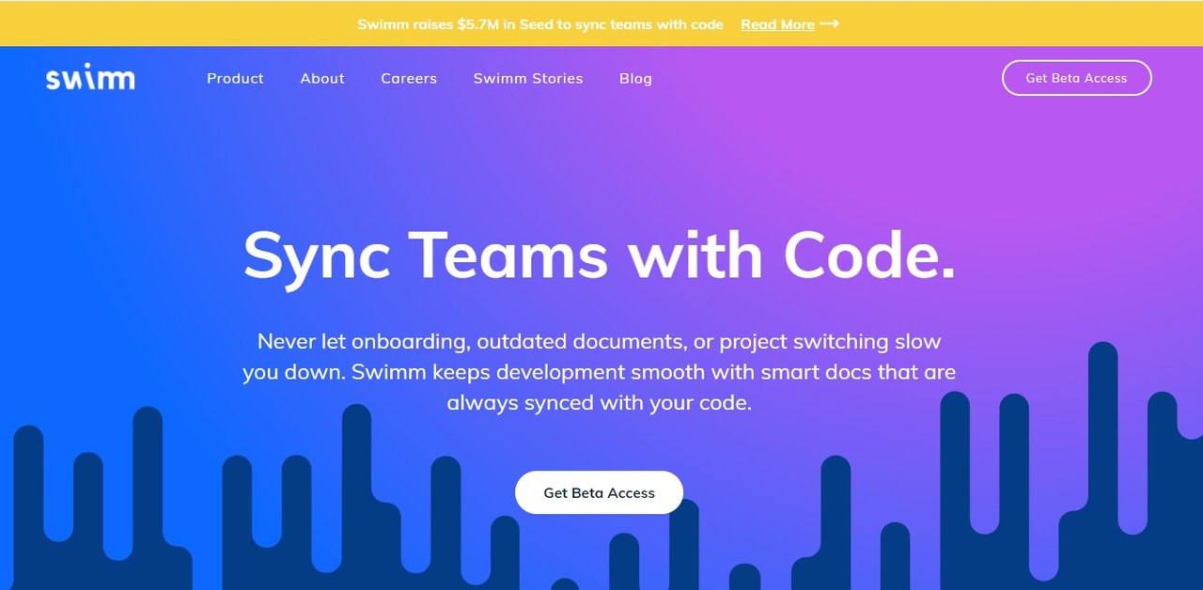1203x590 pixels.
Task: Follow the Read More link in the yellow banner
Action: 777,24
